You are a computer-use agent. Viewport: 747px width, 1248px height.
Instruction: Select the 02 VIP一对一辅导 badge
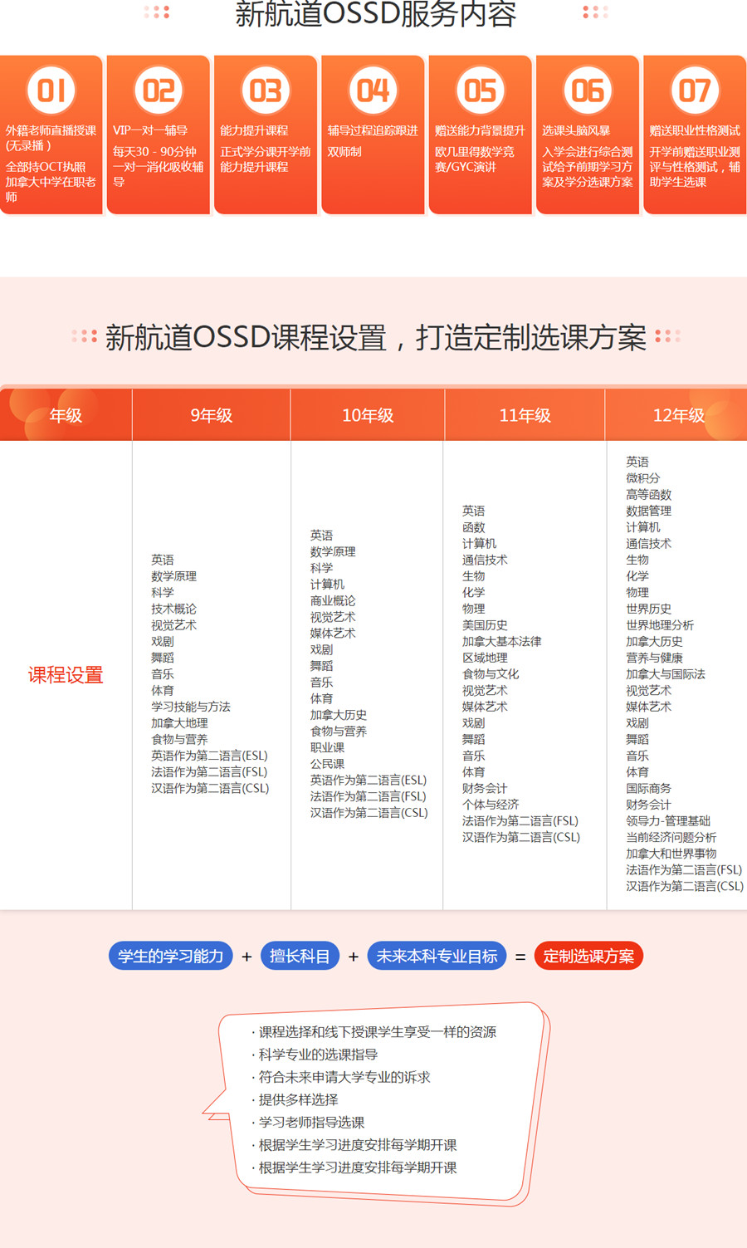click(x=159, y=90)
